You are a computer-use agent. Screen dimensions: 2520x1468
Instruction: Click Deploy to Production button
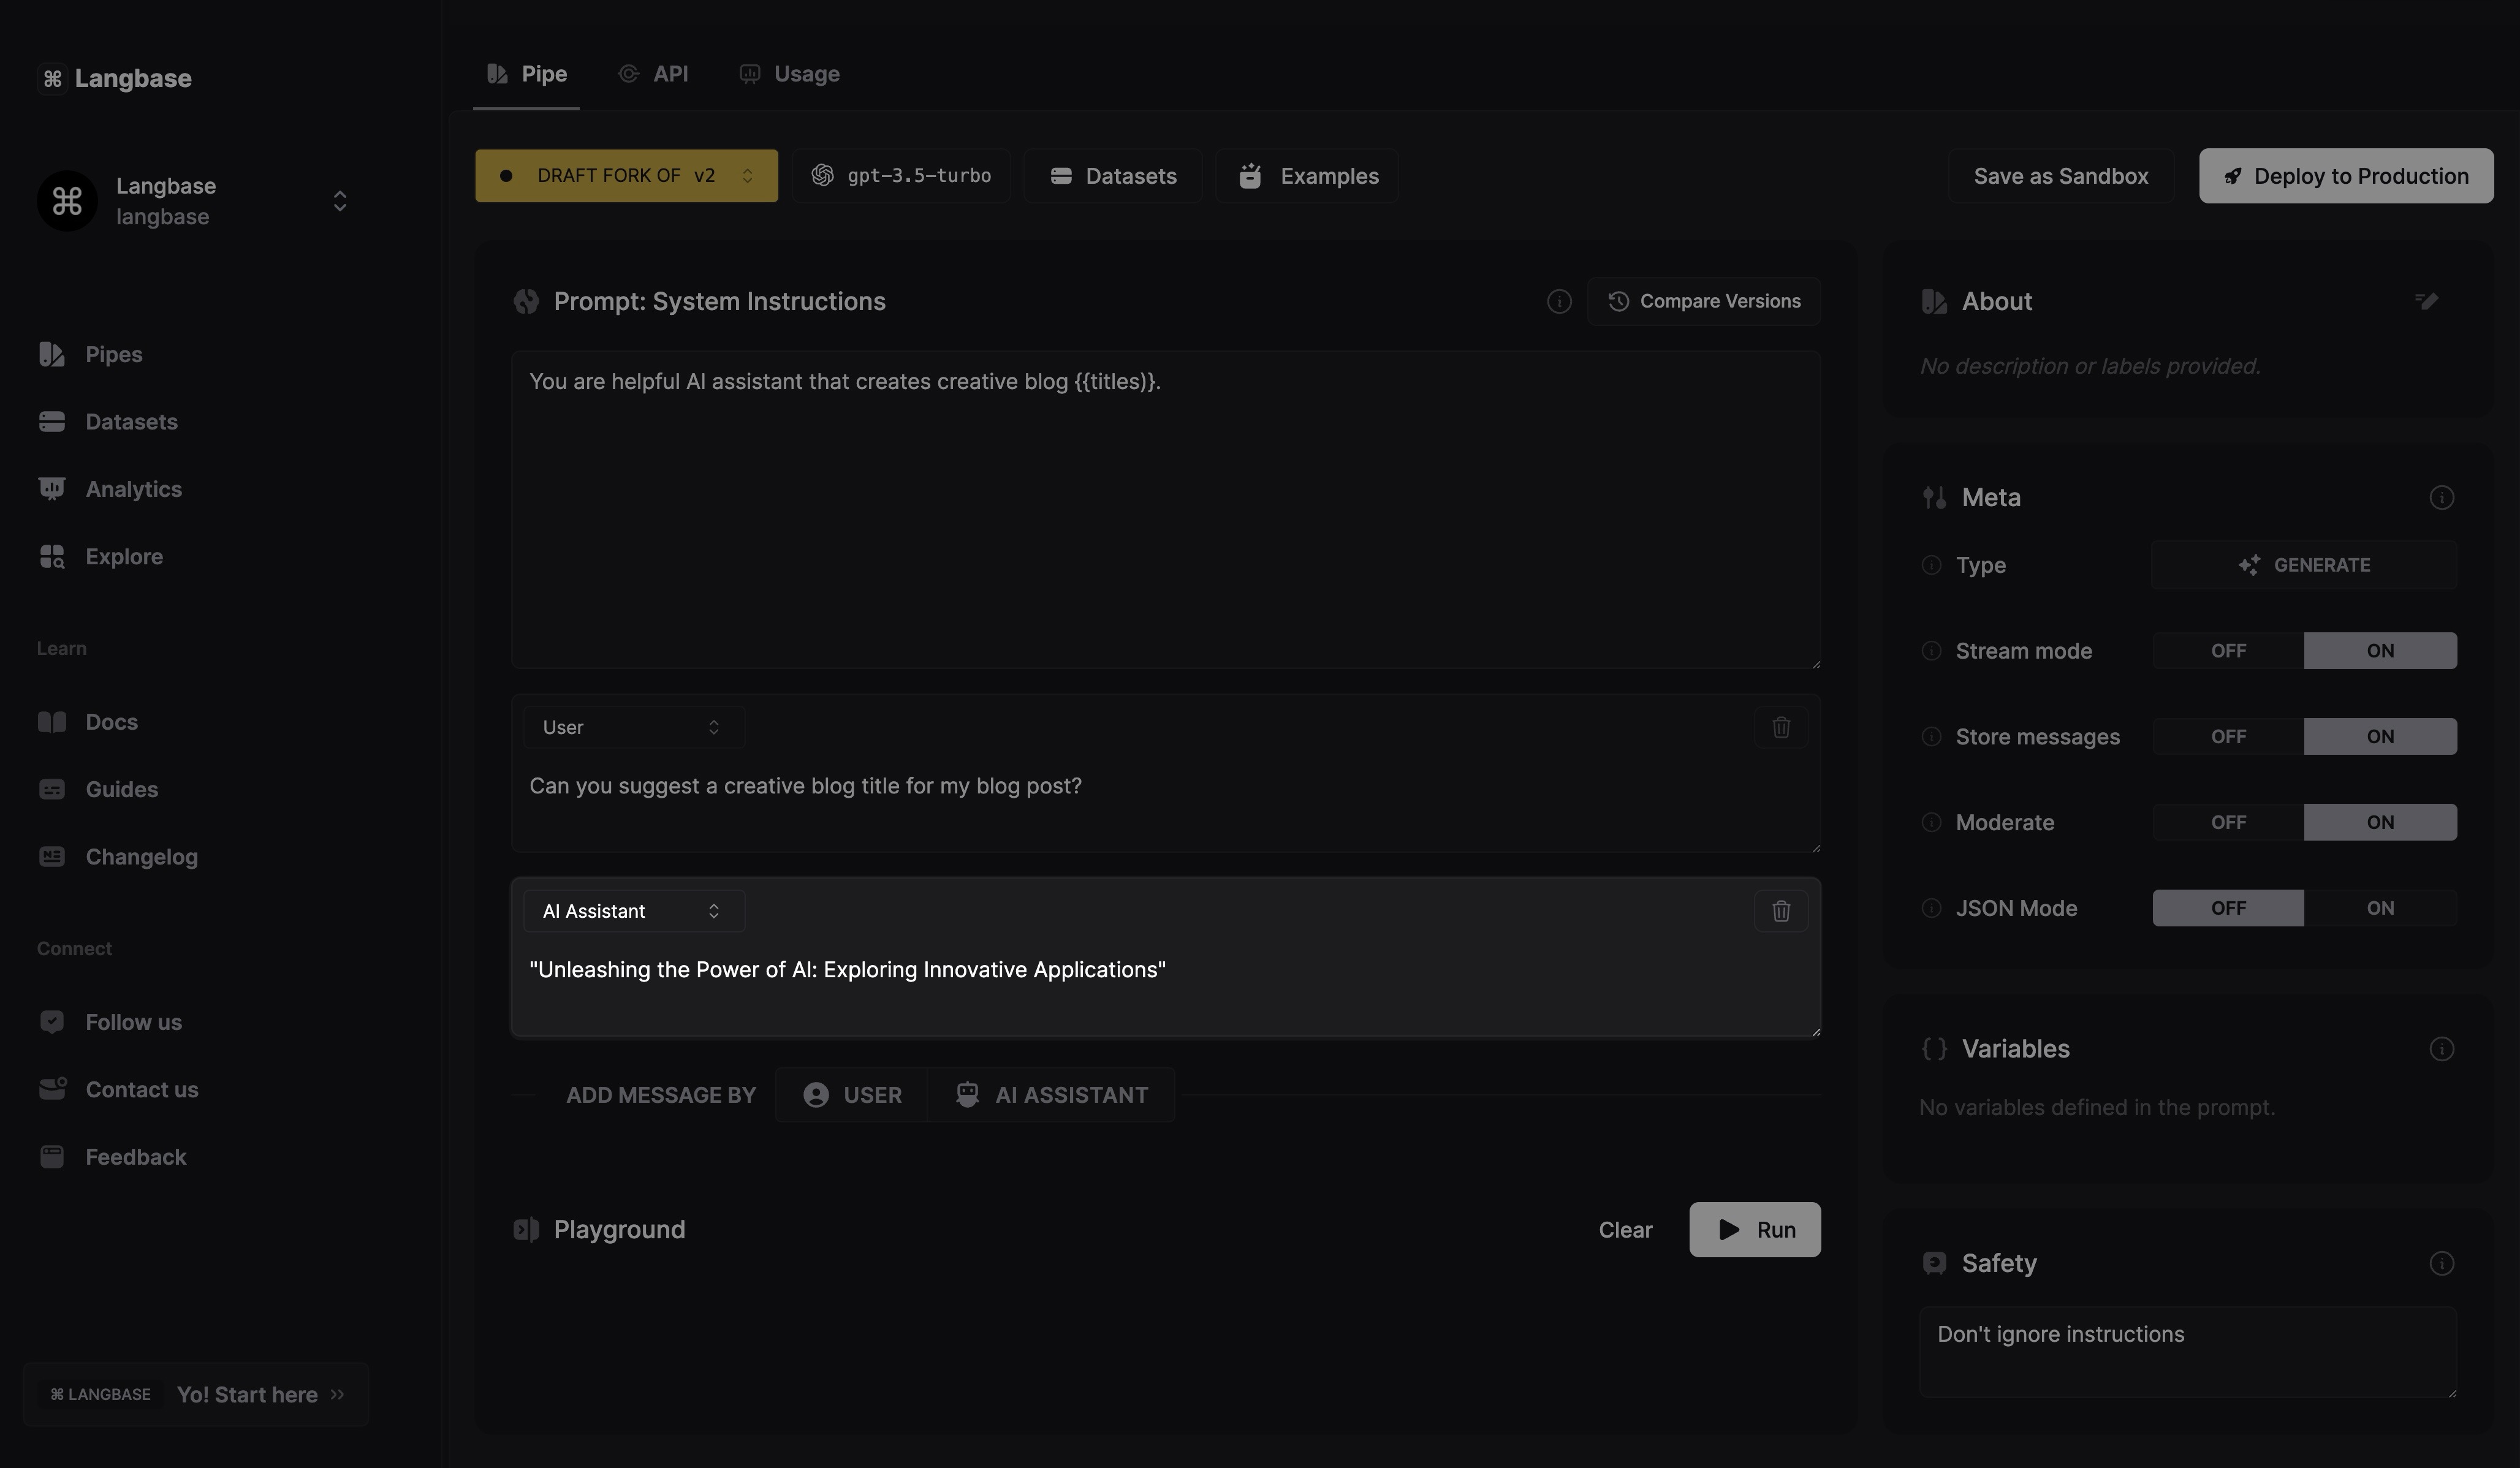[x=2345, y=176]
